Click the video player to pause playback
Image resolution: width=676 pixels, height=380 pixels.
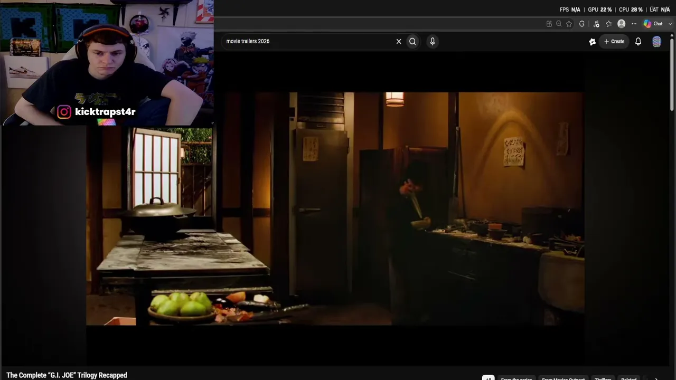click(x=335, y=208)
